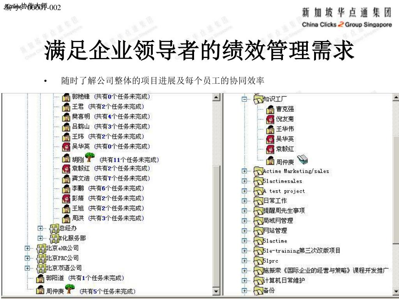Click the Actime Marketing/sales folder icon

258,171
